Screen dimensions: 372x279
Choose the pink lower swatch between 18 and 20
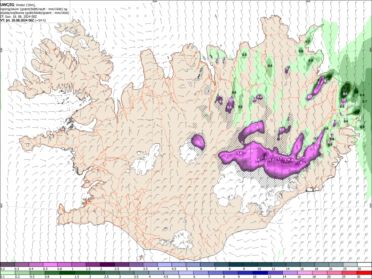(320, 273)
